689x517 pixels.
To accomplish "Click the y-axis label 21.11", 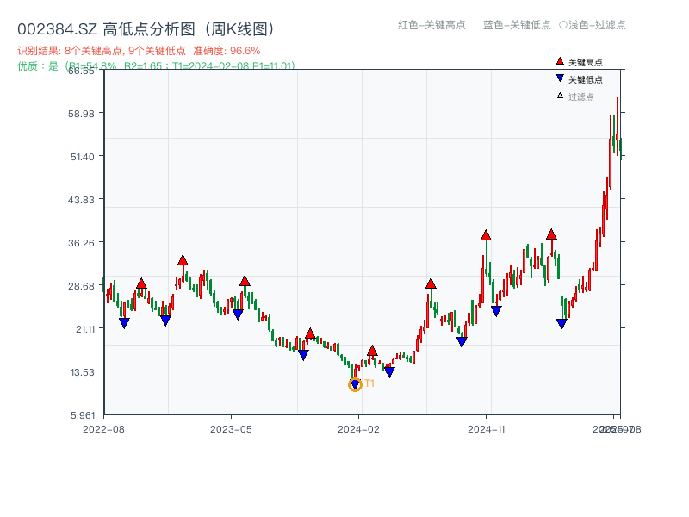I will (85, 329).
